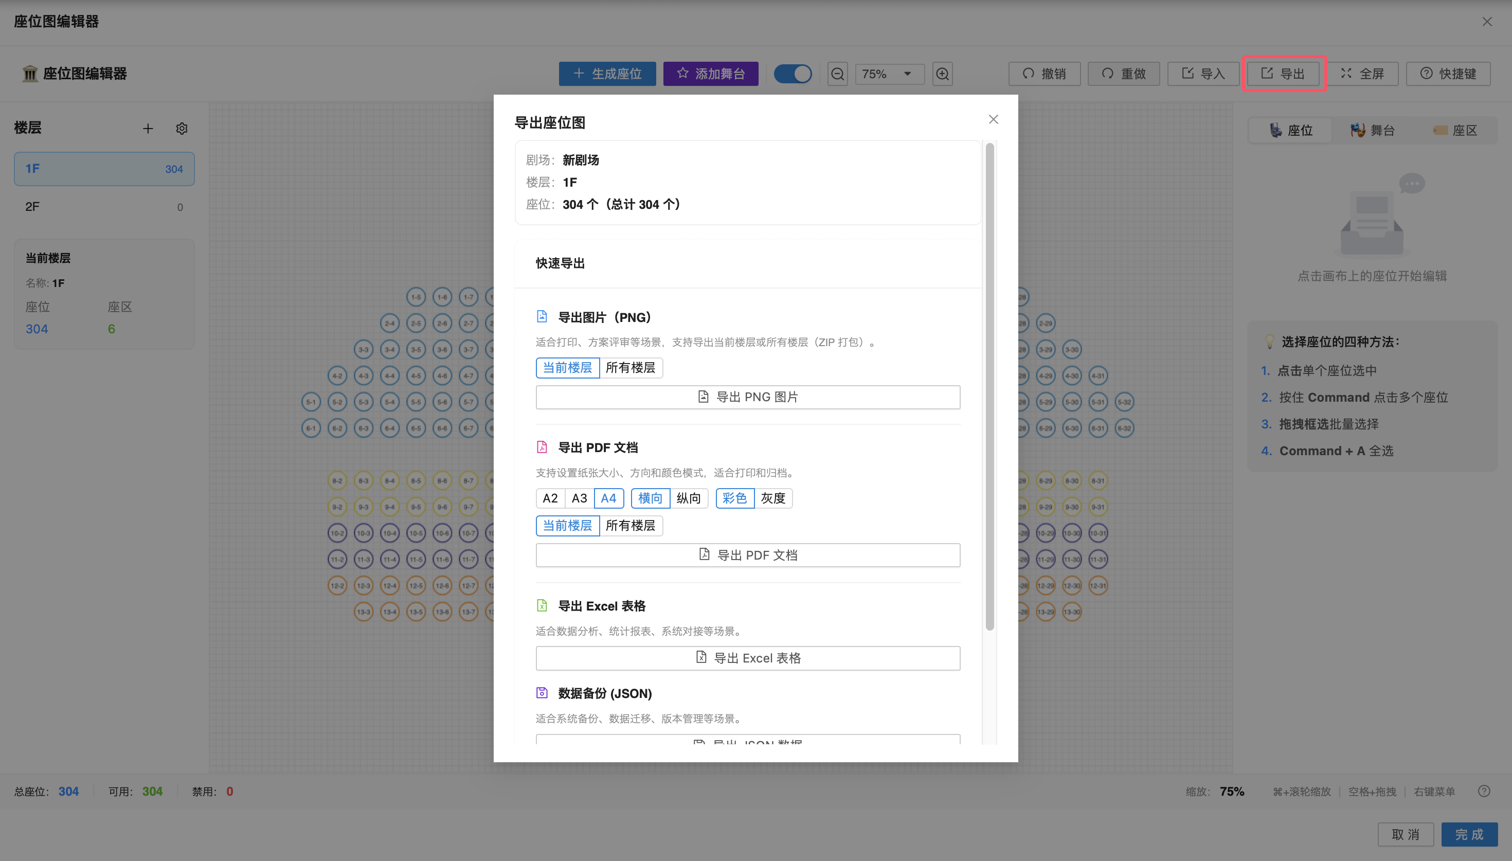Select the 2F floor item
Screen dimensions: 1512x861
(x=104, y=207)
